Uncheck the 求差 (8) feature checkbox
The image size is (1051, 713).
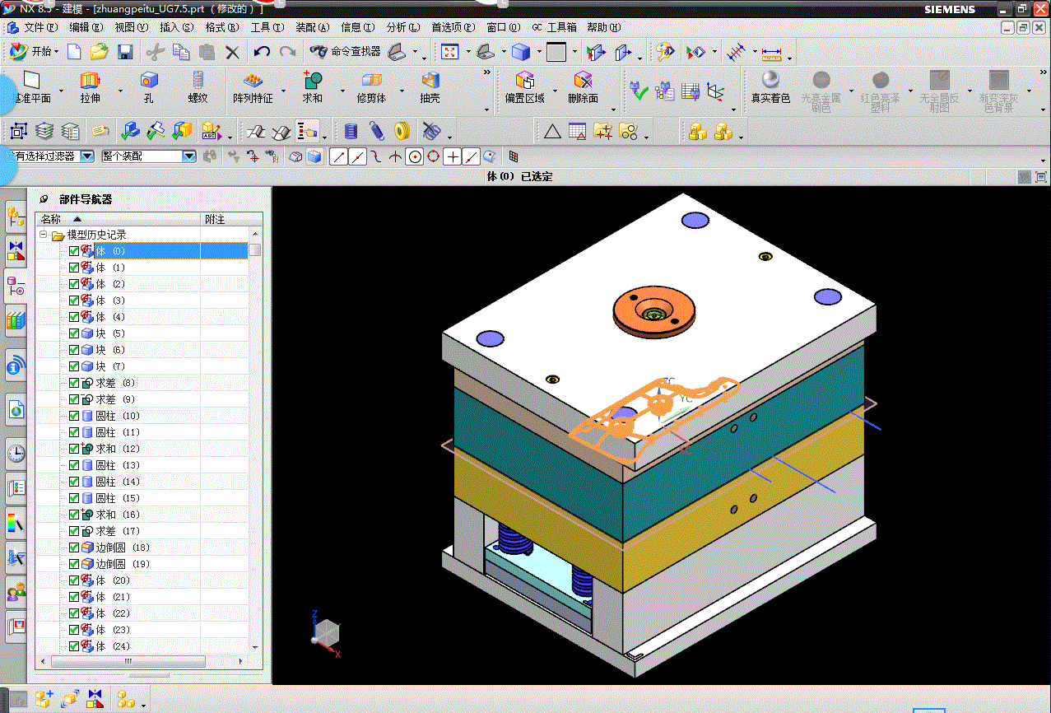(74, 382)
